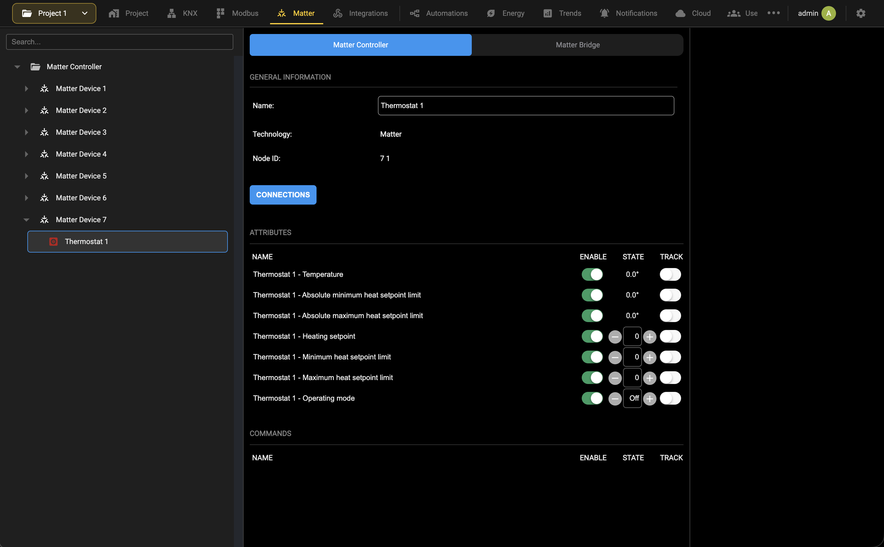
Task: Enable tracking for Operating mode
Action: (670, 398)
